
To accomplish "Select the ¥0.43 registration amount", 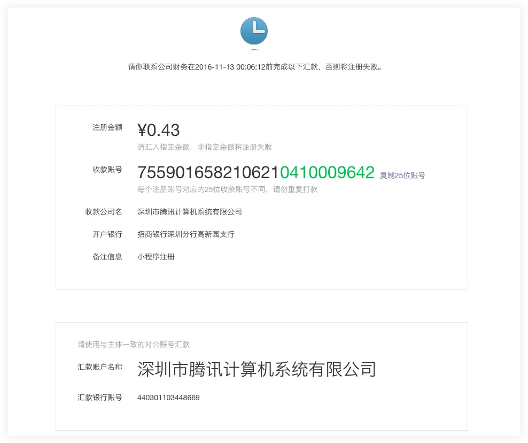I will point(159,130).
